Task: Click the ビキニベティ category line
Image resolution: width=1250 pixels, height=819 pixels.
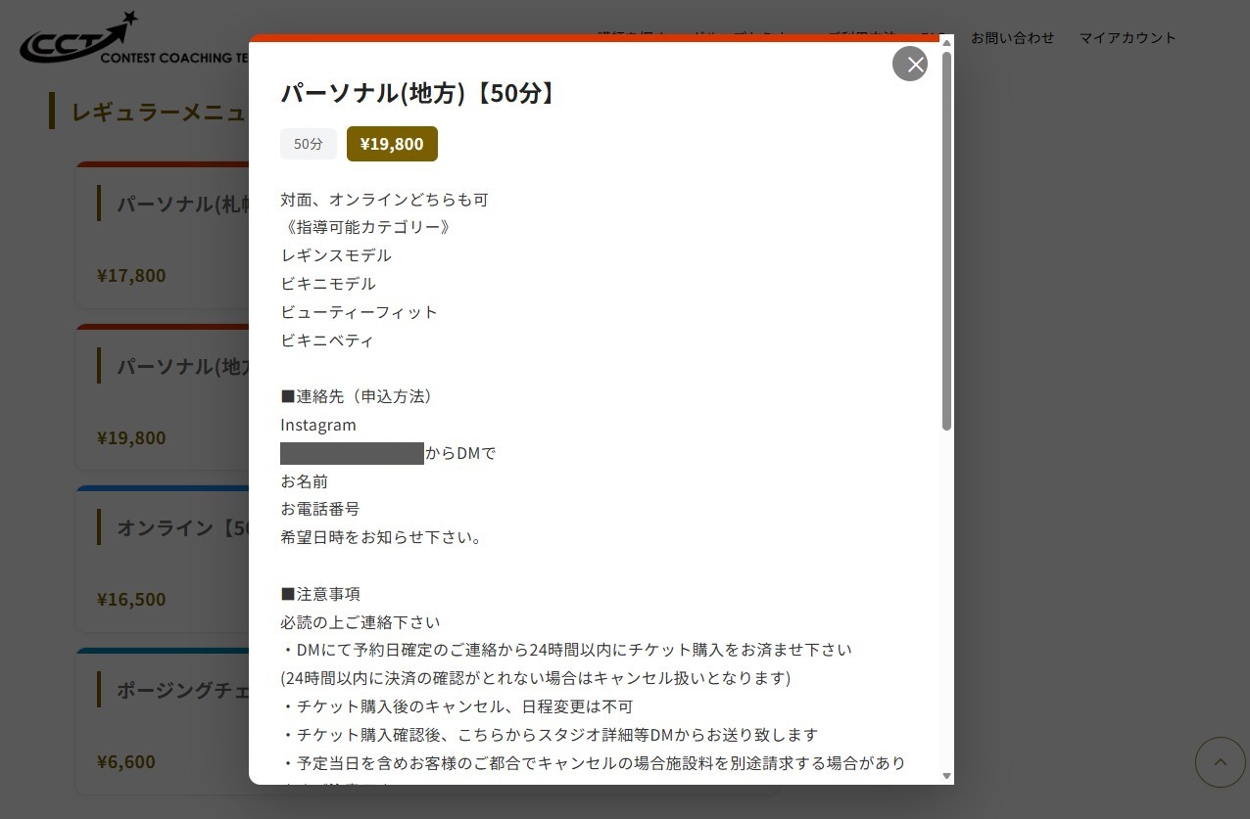Action: point(327,341)
